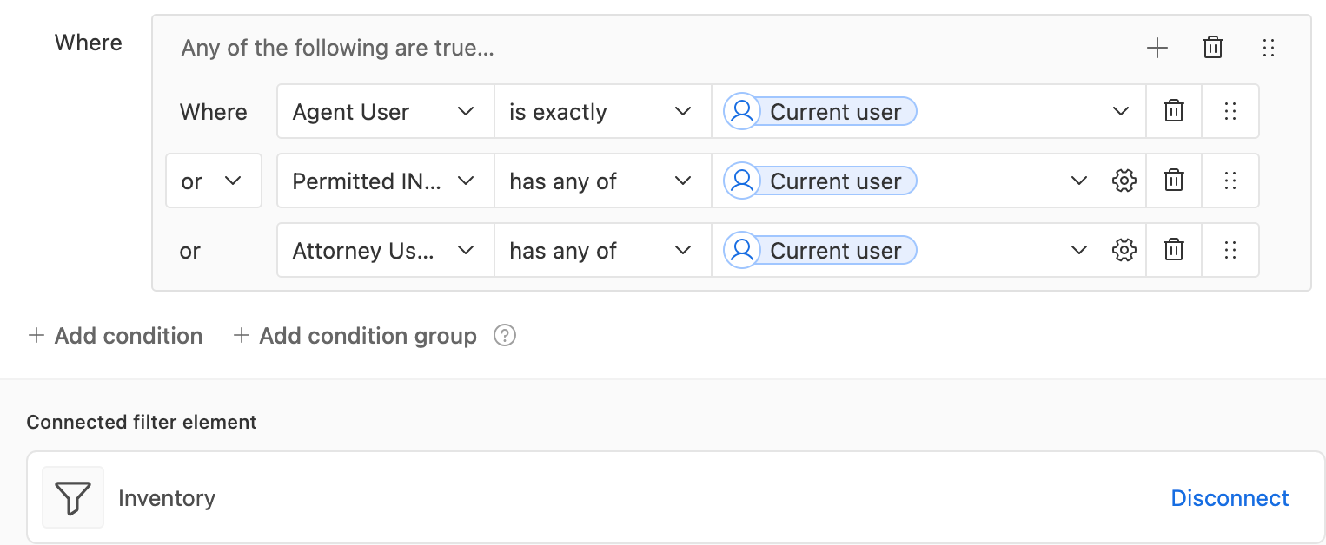Expand Current user value for Agent User

1121,111
